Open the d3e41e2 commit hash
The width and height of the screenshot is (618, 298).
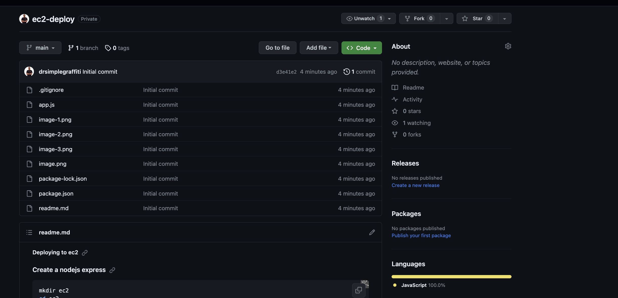[x=286, y=72]
